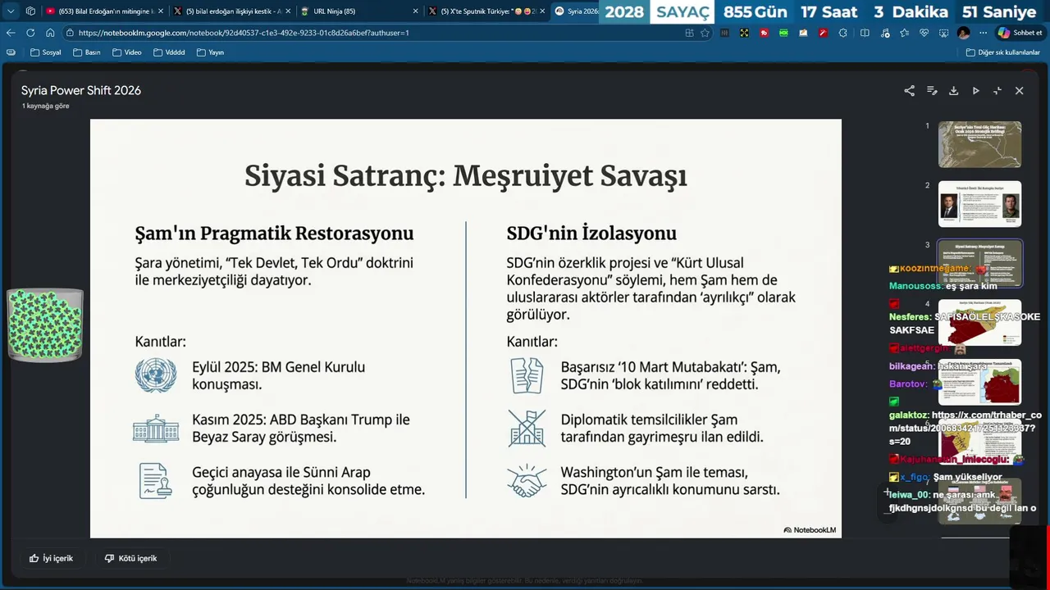Share the Syria Power Shift presentation

click(909, 91)
